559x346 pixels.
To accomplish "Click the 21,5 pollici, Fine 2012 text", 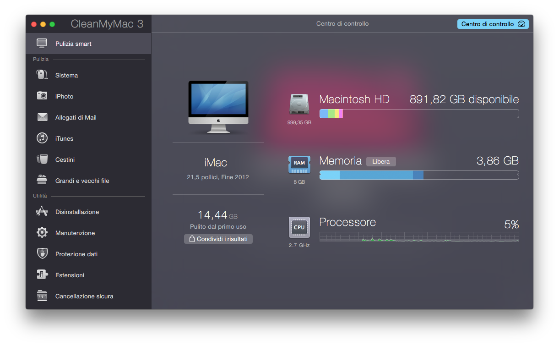I will point(218,177).
